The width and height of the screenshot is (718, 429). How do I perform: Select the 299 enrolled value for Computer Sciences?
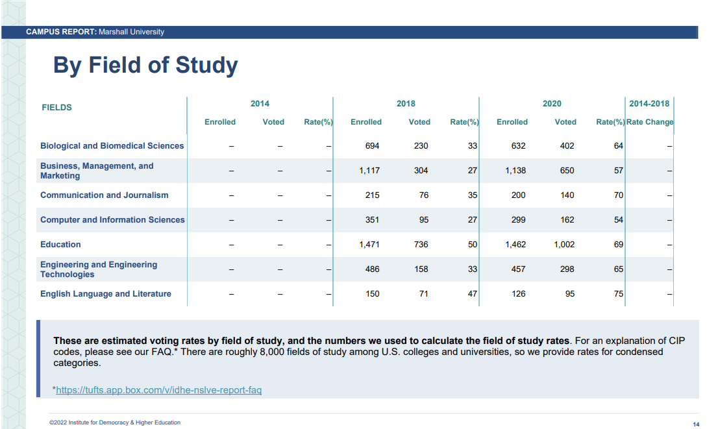(x=518, y=220)
